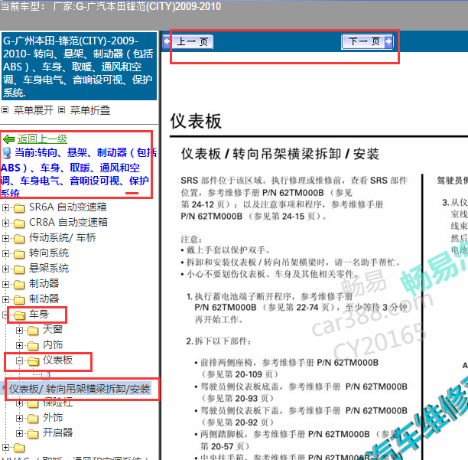Expand the SR6A 自动变速箱 node

tap(5, 207)
